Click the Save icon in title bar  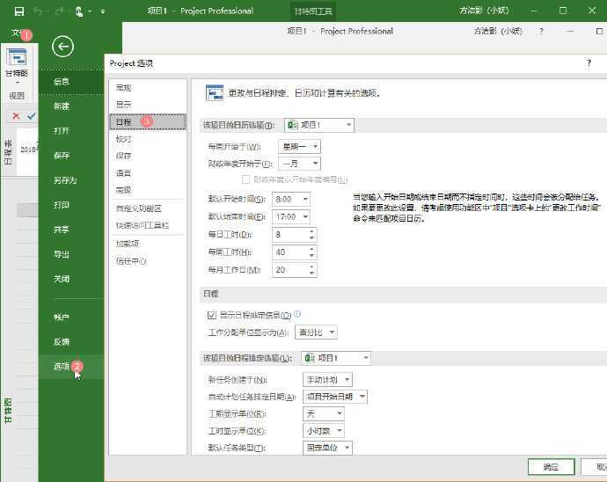click(x=19, y=11)
